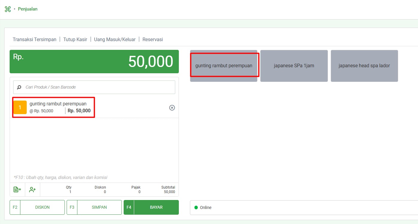This screenshot has width=418, height=224.
Task: Click the magnifier search icon
Action: click(x=19, y=87)
